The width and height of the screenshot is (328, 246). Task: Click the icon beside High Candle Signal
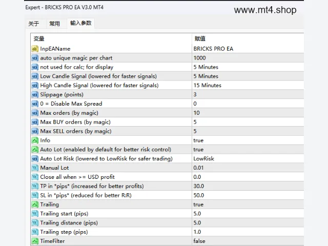pyautogui.click(x=35, y=86)
